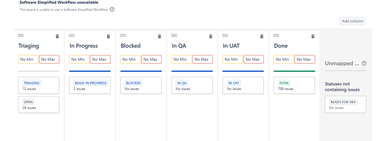Delete the In UAT column

262,37
